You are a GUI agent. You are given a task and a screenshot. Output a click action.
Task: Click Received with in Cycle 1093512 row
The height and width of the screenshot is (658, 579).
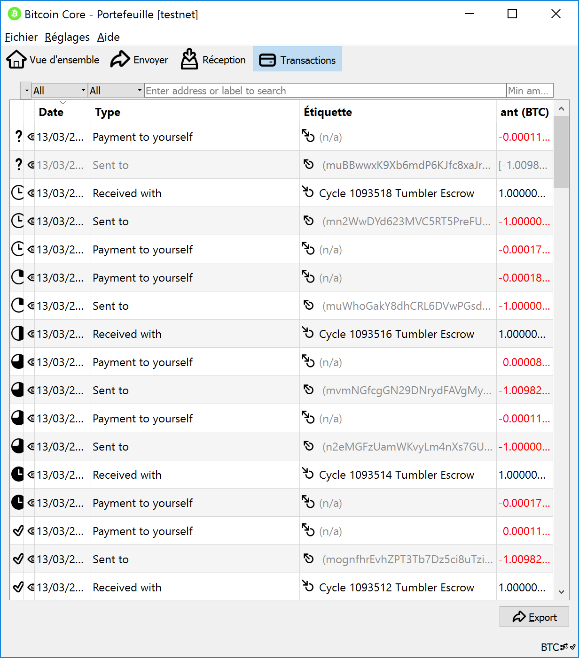(x=127, y=588)
